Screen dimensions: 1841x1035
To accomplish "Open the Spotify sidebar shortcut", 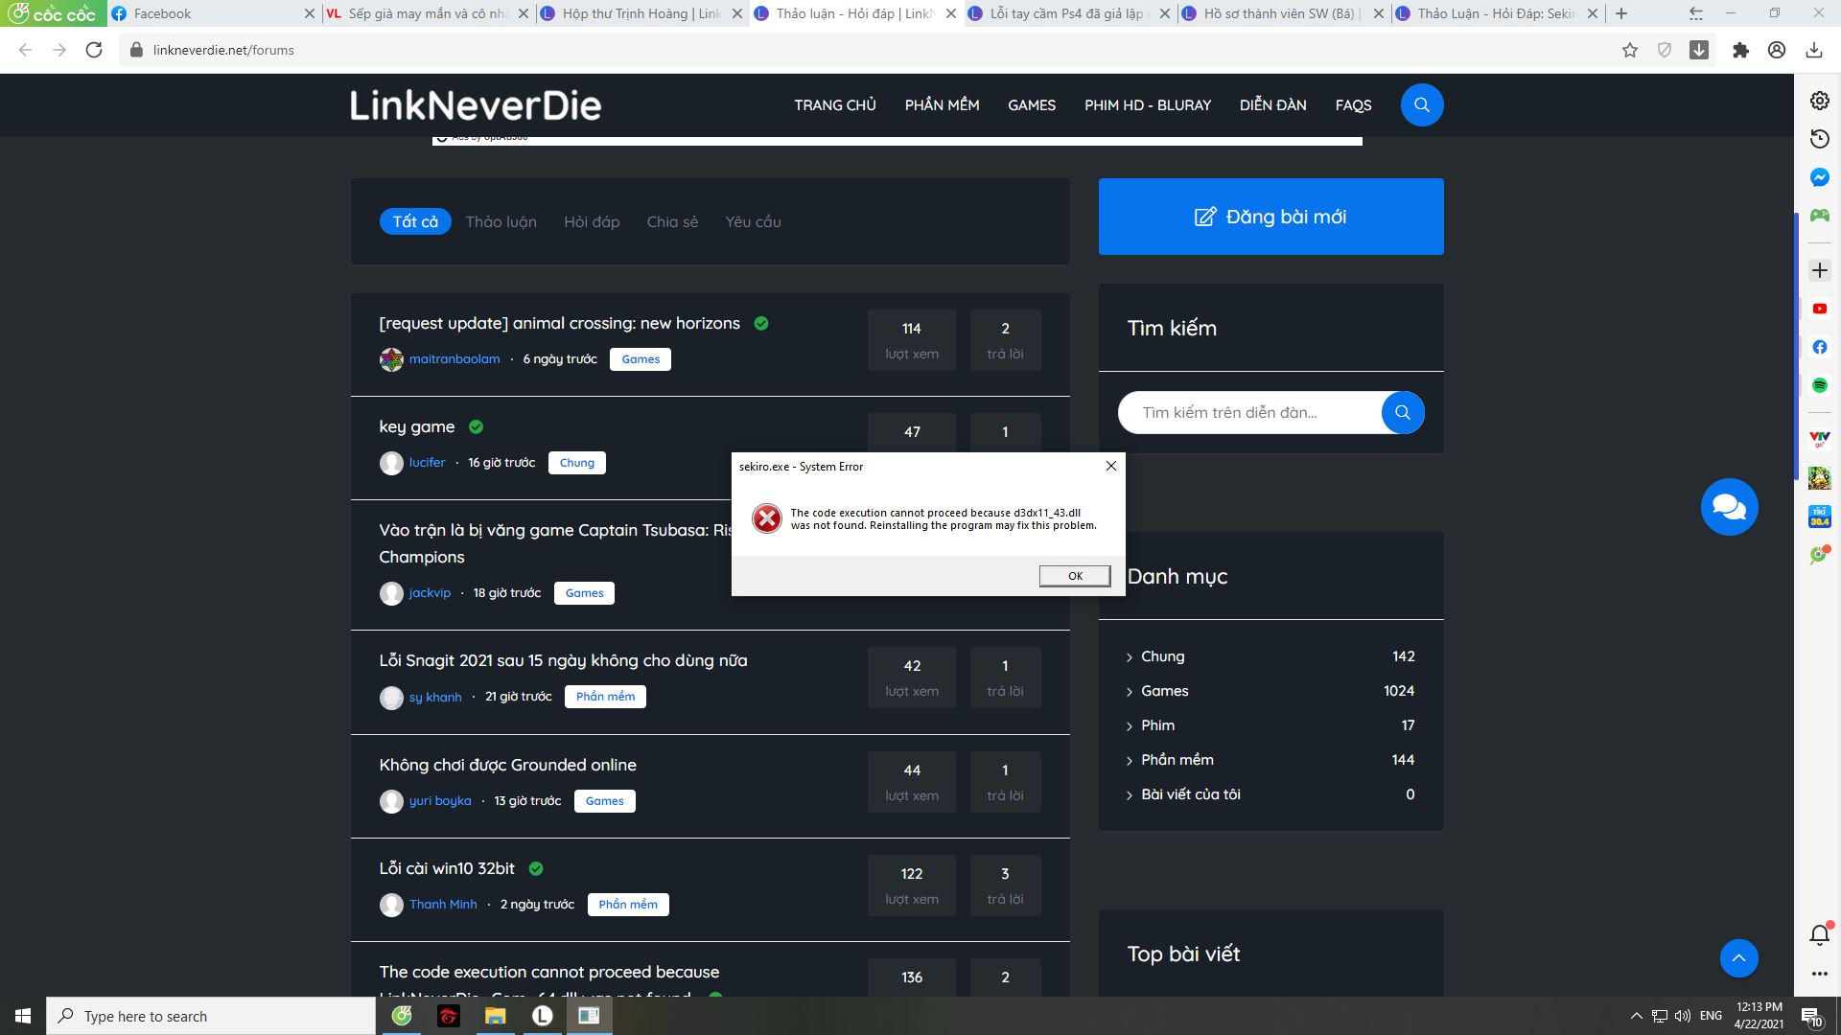I will tap(1819, 385).
